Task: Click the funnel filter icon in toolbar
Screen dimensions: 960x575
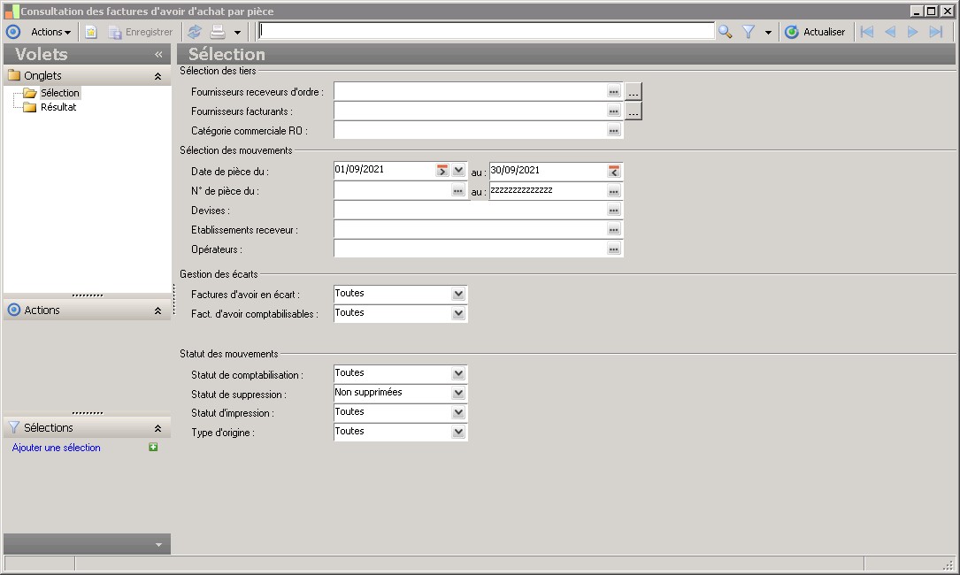Action: click(x=749, y=32)
